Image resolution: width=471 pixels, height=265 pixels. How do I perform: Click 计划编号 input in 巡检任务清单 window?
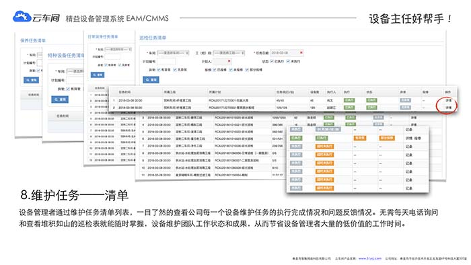pyautogui.click(x=166, y=61)
